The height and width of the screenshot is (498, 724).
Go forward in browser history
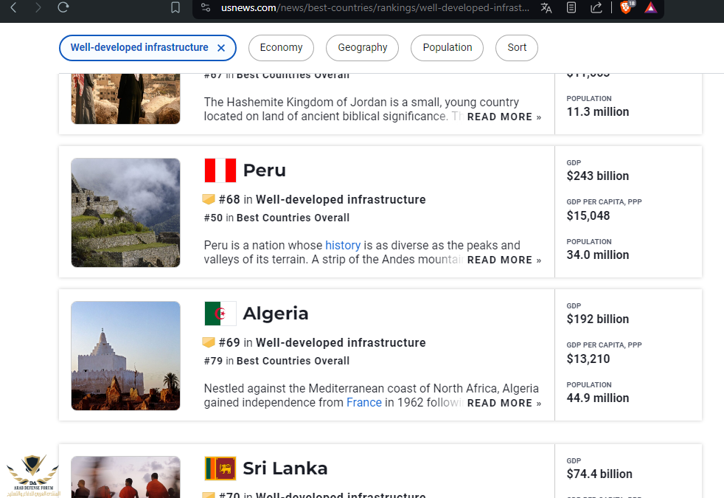[x=38, y=7]
